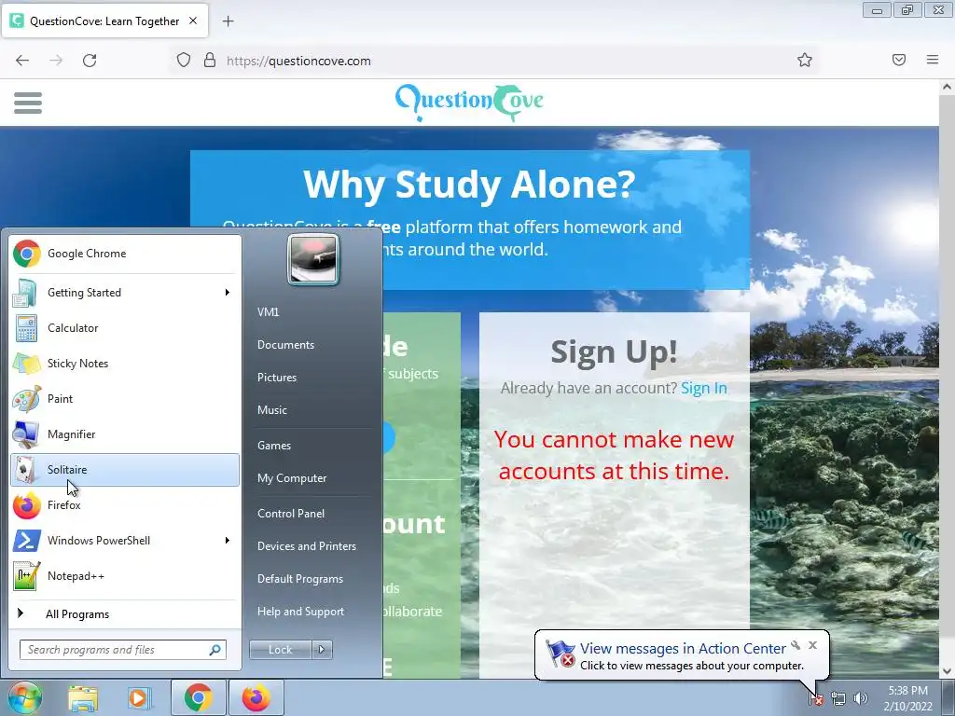Open Music from the Start menu
This screenshot has width=955, height=716.
(x=271, y=410)
